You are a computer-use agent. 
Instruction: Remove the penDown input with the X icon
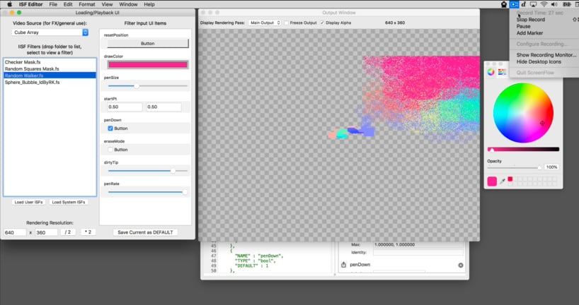click(460, 265)
